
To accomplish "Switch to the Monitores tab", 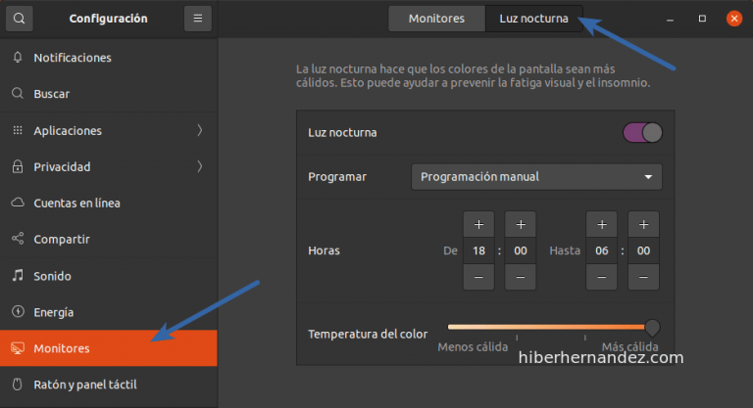I will (x=436, y=19).
